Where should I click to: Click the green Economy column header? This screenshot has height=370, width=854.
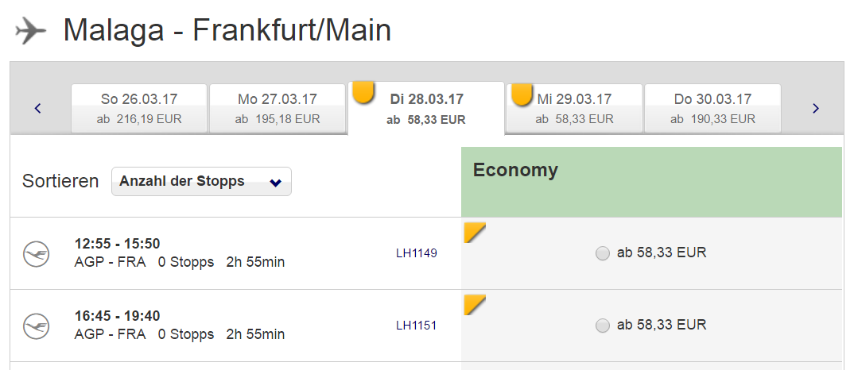pyautogui.click(x=651, y=182)
